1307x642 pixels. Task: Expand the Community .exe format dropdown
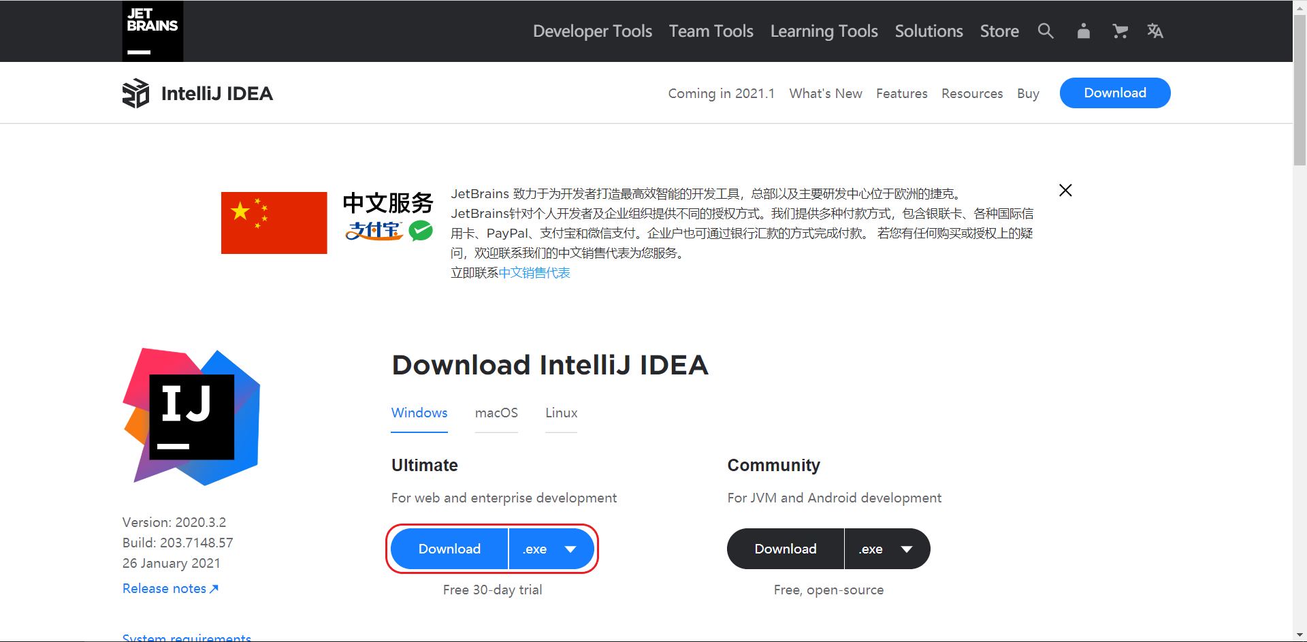coord(887,549)
